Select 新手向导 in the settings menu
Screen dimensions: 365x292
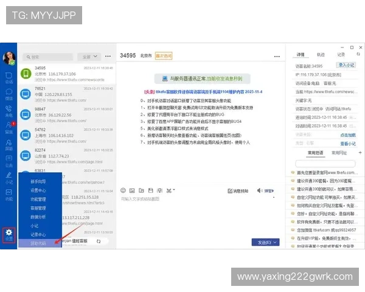point(38,182)
